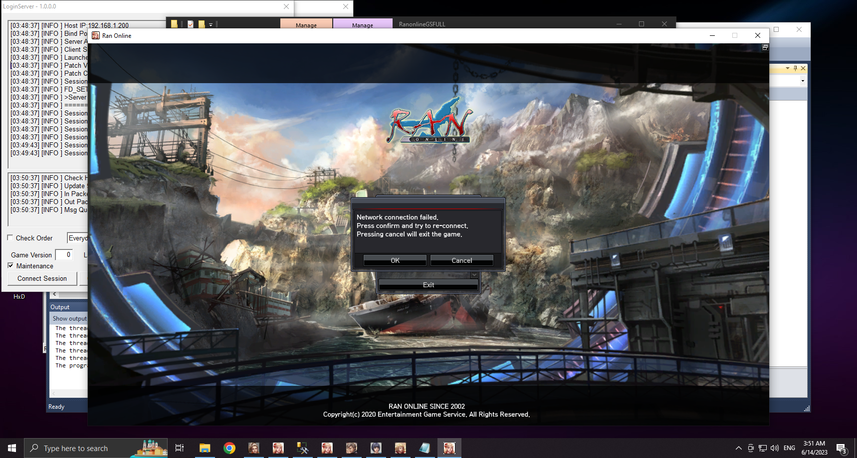Click the taskbar search box
857x458 pixels.
[x=96, y=448]
